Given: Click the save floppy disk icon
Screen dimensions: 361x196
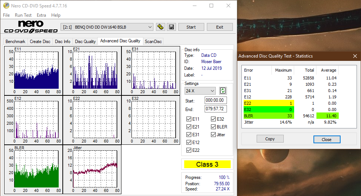Looking at the screenshot, I should (x=171, y=27).
